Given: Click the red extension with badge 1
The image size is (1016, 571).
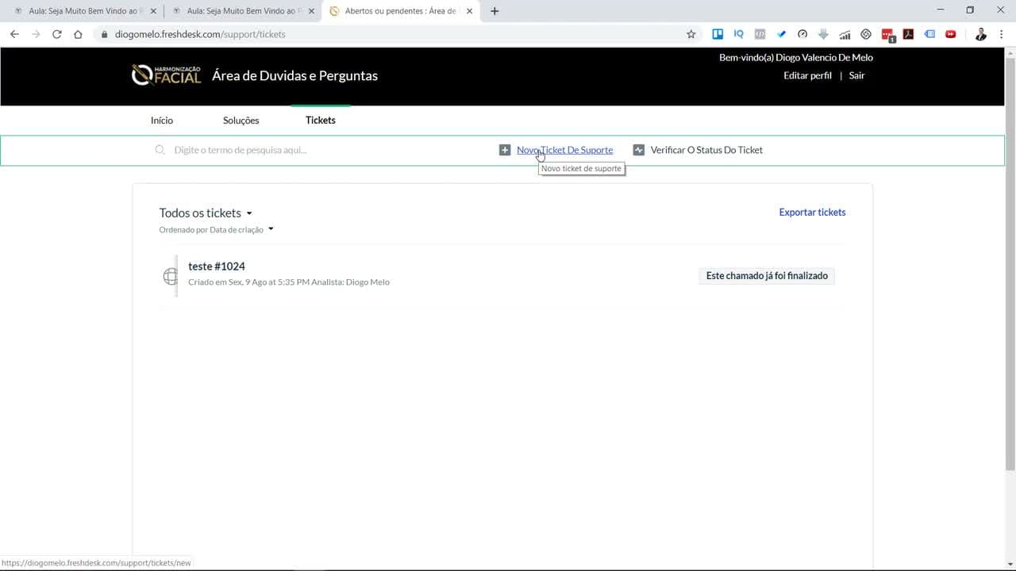Looking at the screenshot, I should (x=888, y=35).
